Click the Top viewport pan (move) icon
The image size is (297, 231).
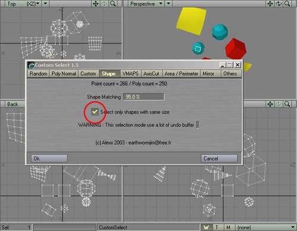click(96, 4)
